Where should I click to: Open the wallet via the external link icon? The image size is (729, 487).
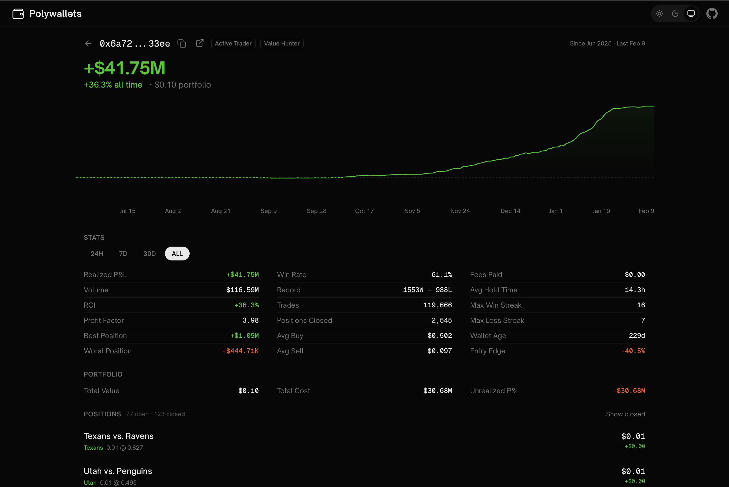point(200,43)
